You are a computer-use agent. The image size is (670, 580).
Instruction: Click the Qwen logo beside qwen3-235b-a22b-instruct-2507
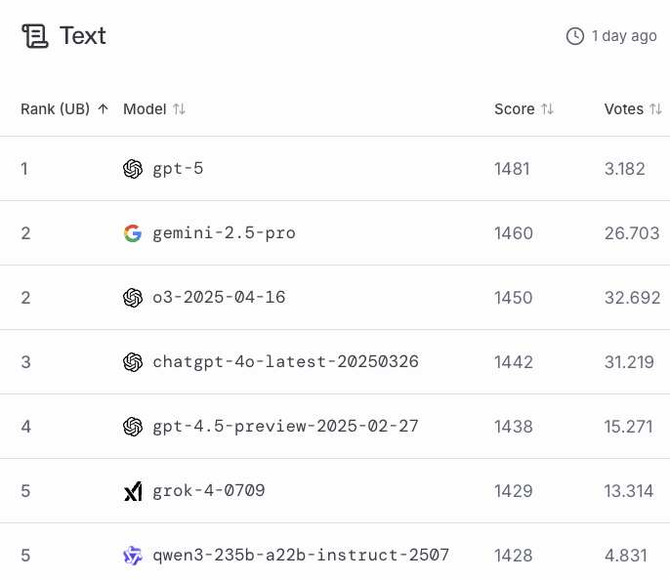133,556
